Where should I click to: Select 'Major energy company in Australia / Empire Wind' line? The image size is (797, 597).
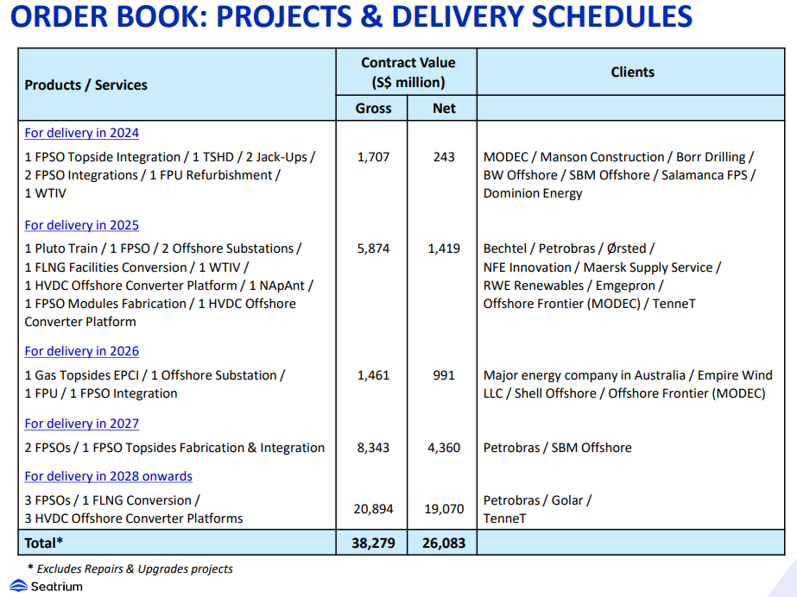coord(628,375)
